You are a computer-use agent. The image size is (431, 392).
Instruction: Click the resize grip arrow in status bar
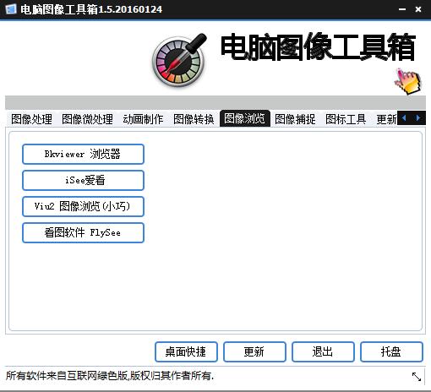(417, 377)
